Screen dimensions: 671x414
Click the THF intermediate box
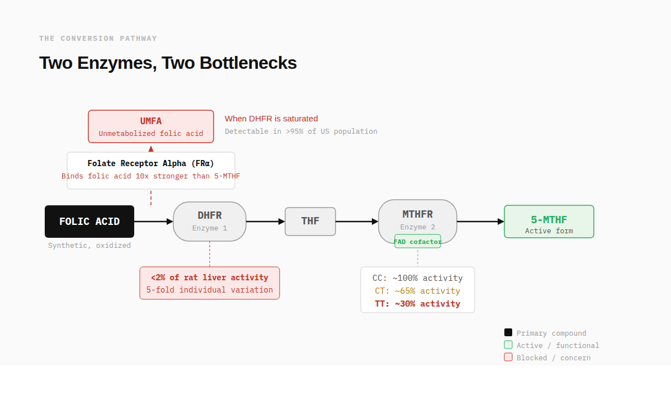310,222
